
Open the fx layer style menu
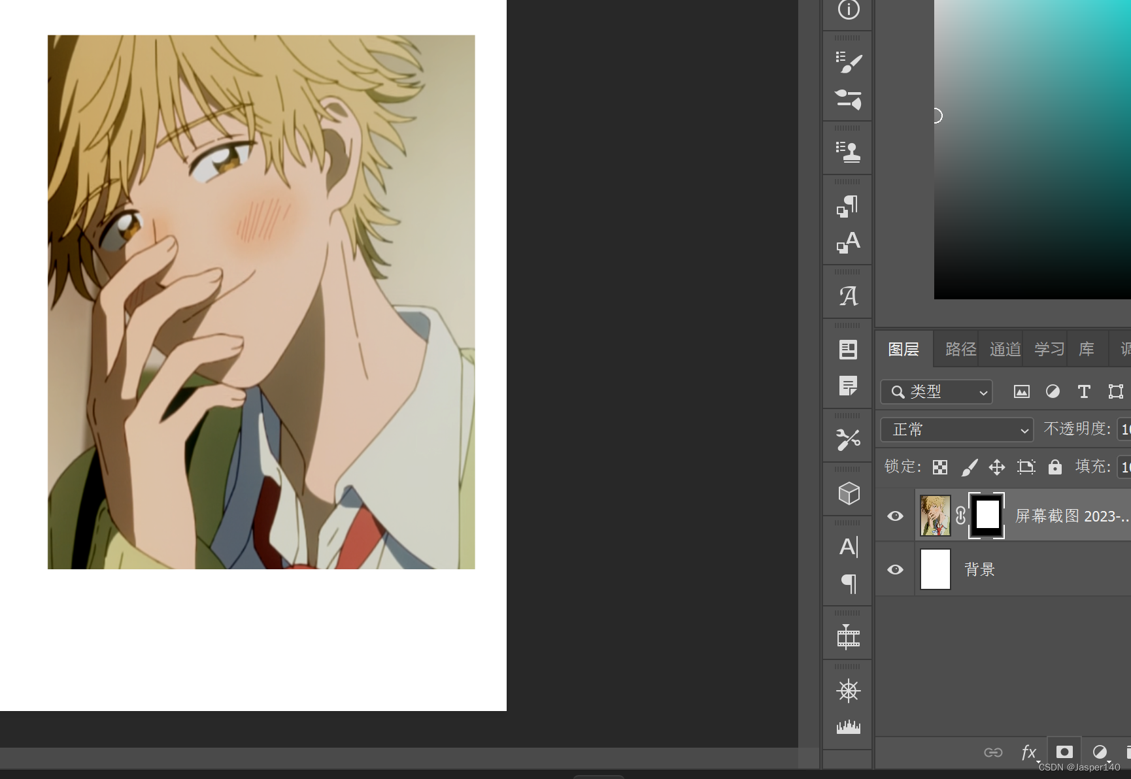point(1029,752)
